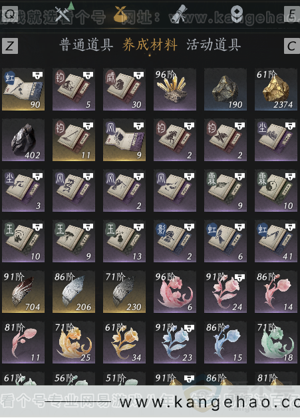Viewport: 300px width, 418px height.
Task: Pick the 96阶 crystal cluster item
Action: (175, 89)
